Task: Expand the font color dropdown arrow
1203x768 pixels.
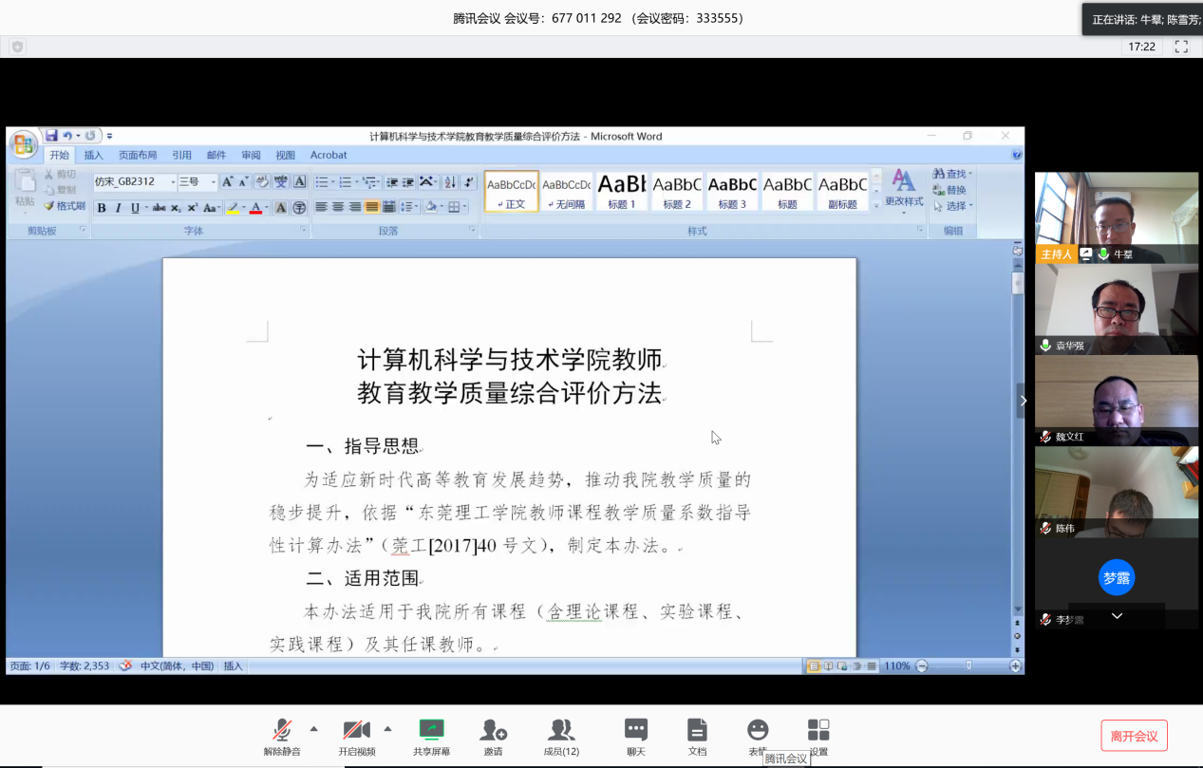Action: pos(267,207)
